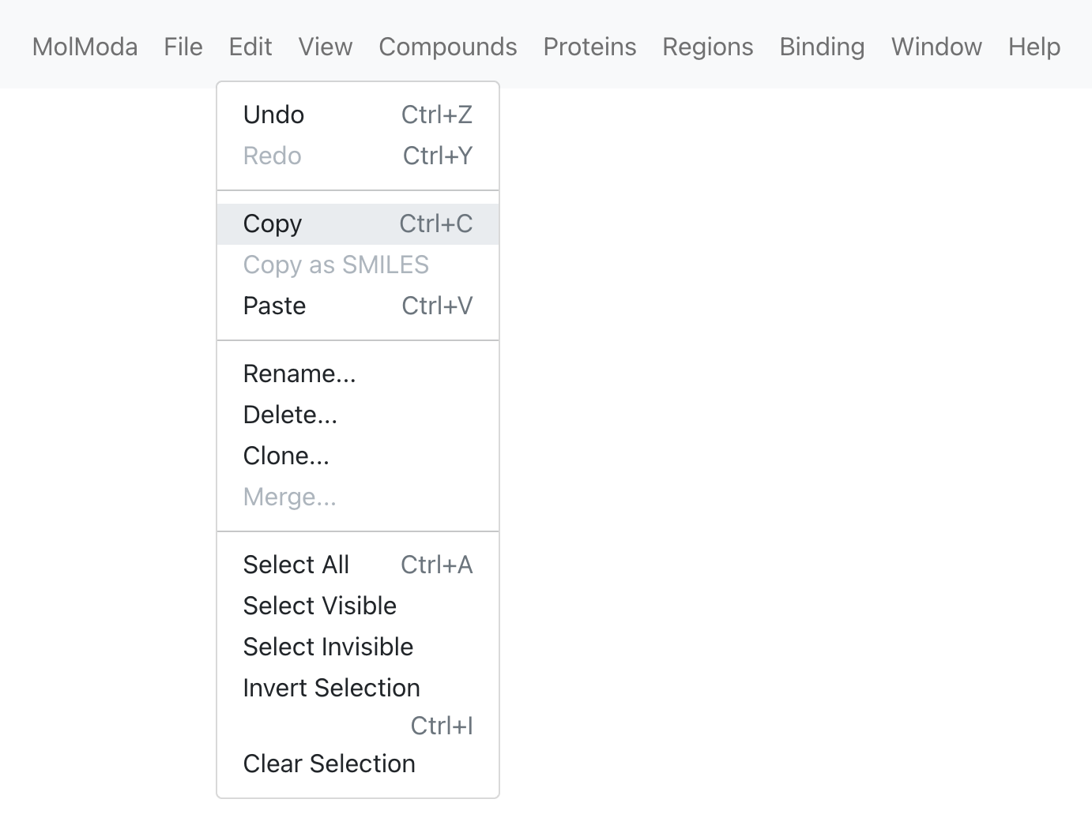Viewport: 1092px width, 818px height.
Task: Select Clone... menu item
Action: pyautogui.click(x=358, y=456)
